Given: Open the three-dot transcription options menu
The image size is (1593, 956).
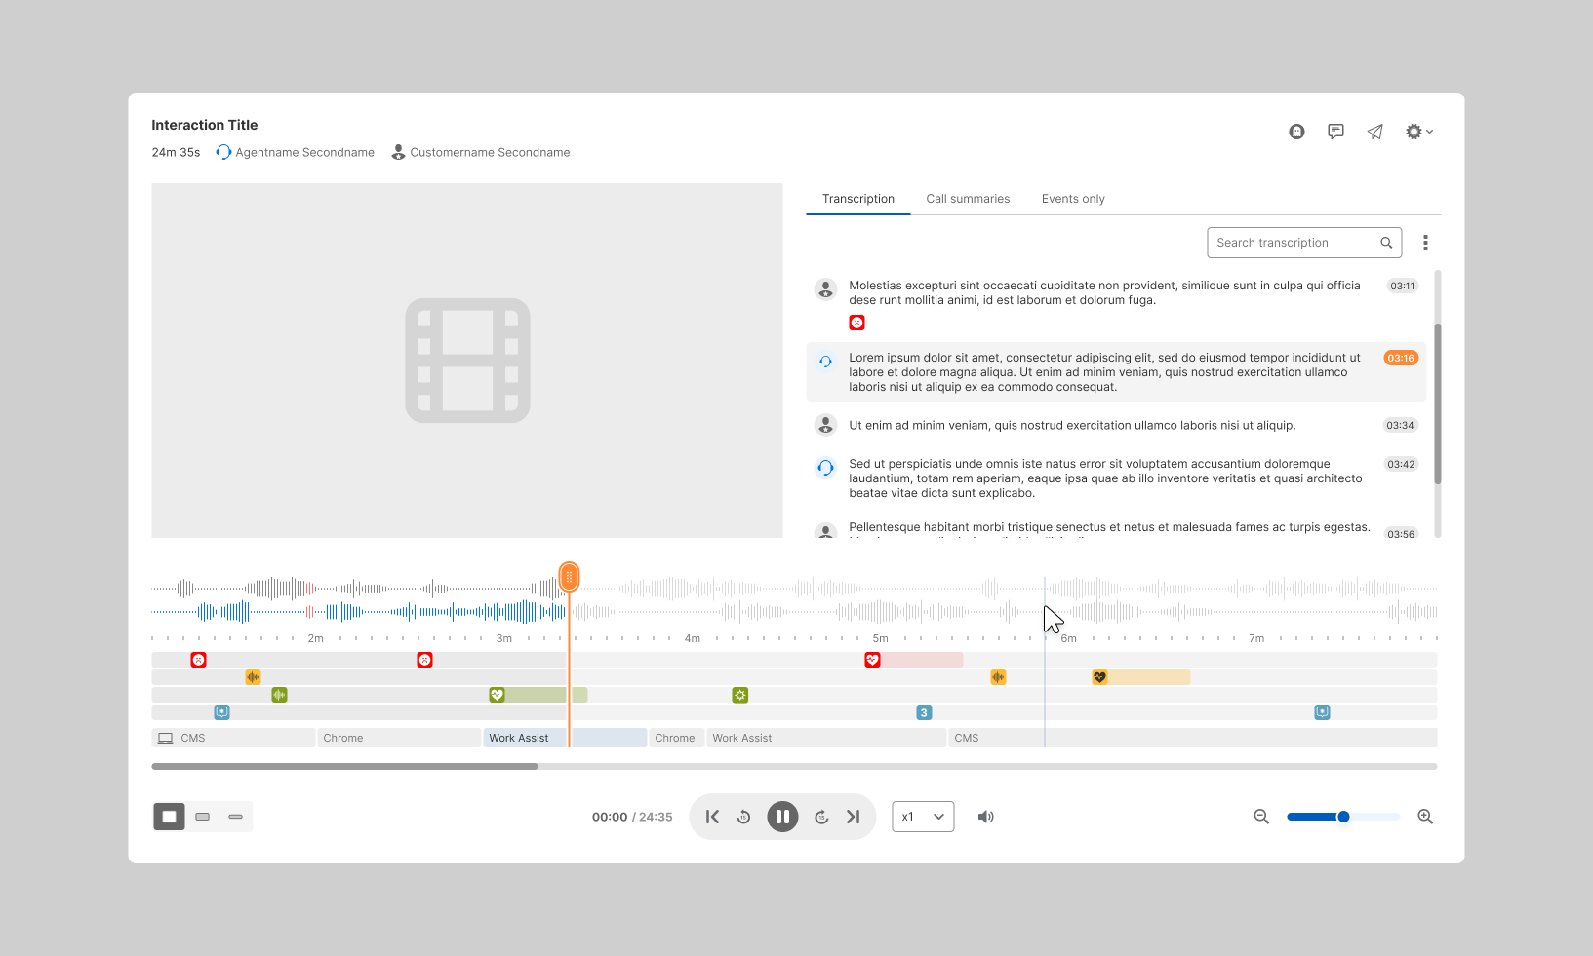Looking at the screenshot, I should [1425, 243].
